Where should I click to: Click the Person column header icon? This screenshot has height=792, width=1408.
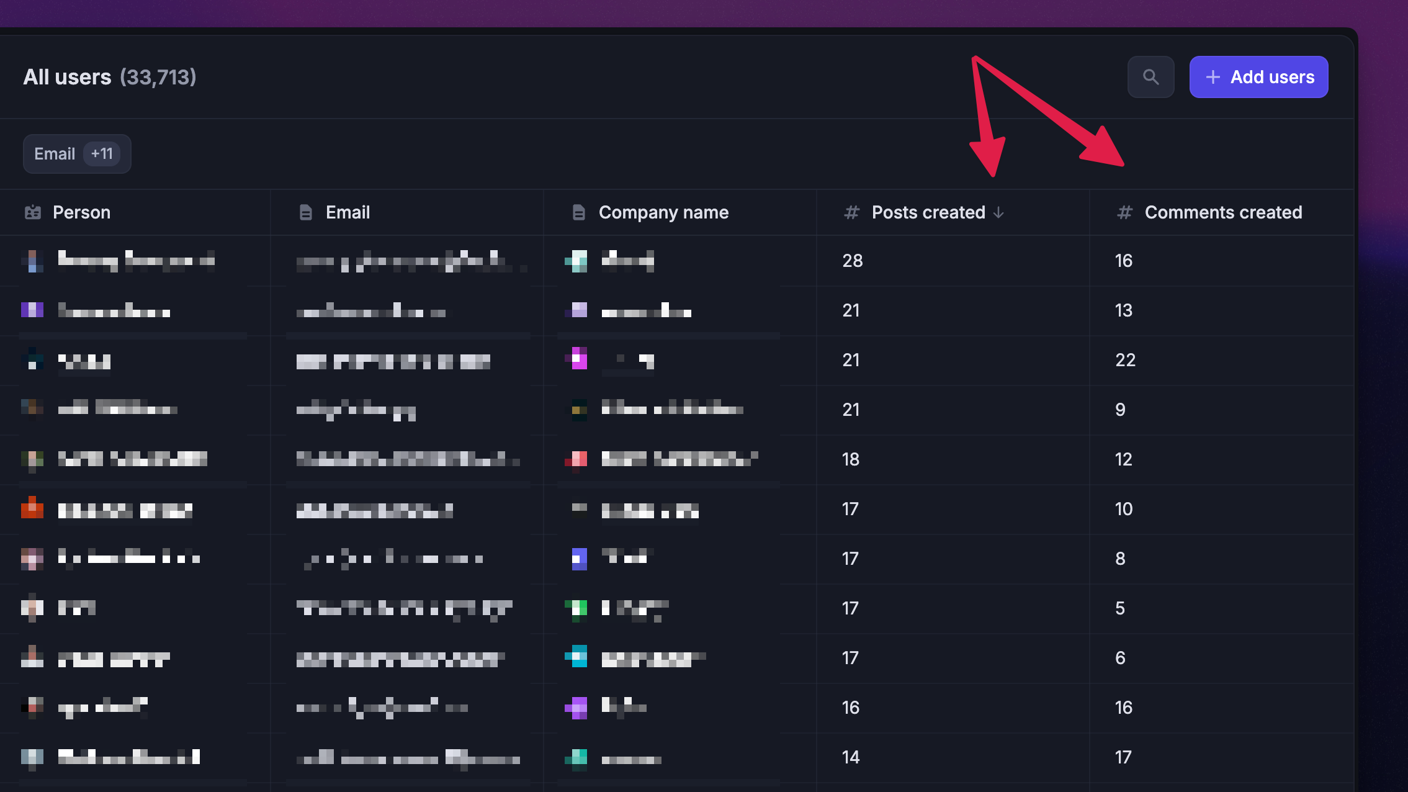pos(33,212)
